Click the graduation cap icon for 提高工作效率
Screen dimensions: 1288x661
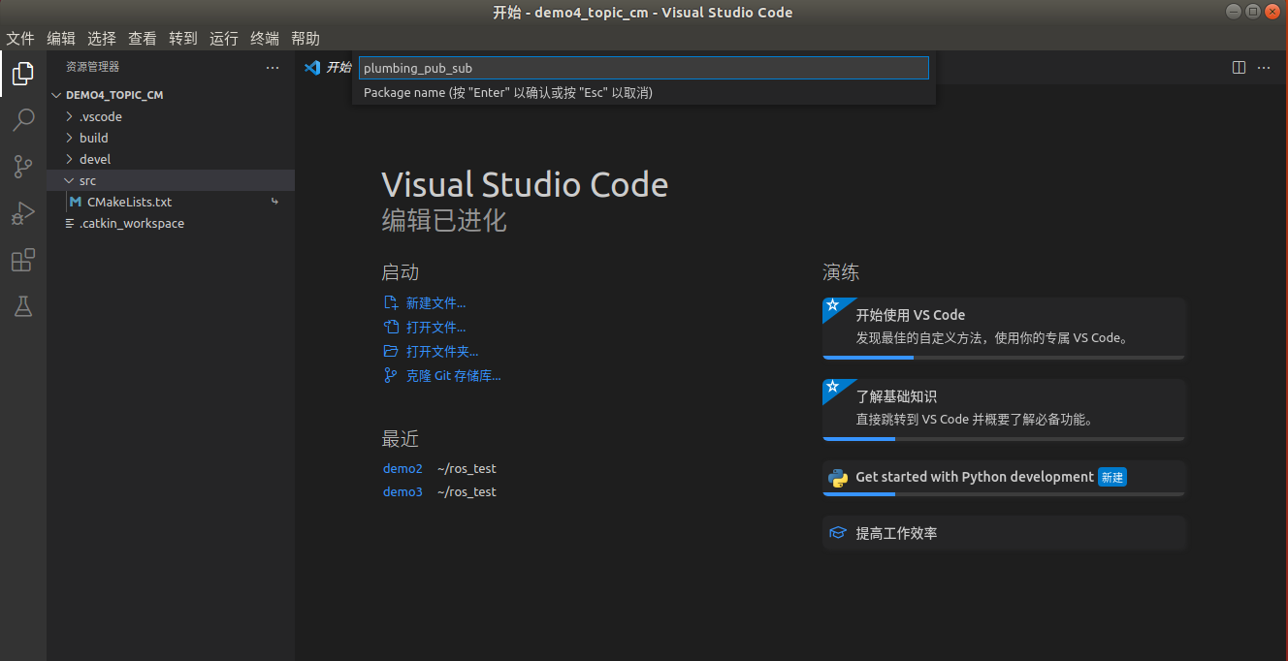click(x=838, y=533)
